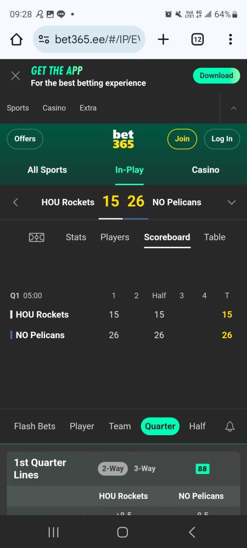Open the court pitch view icon

(x=36, y=237)
